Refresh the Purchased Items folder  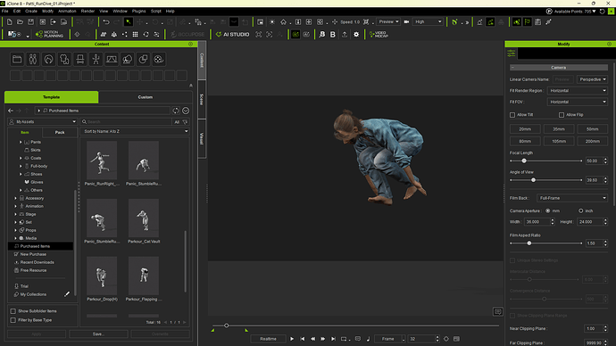[176, 111]
